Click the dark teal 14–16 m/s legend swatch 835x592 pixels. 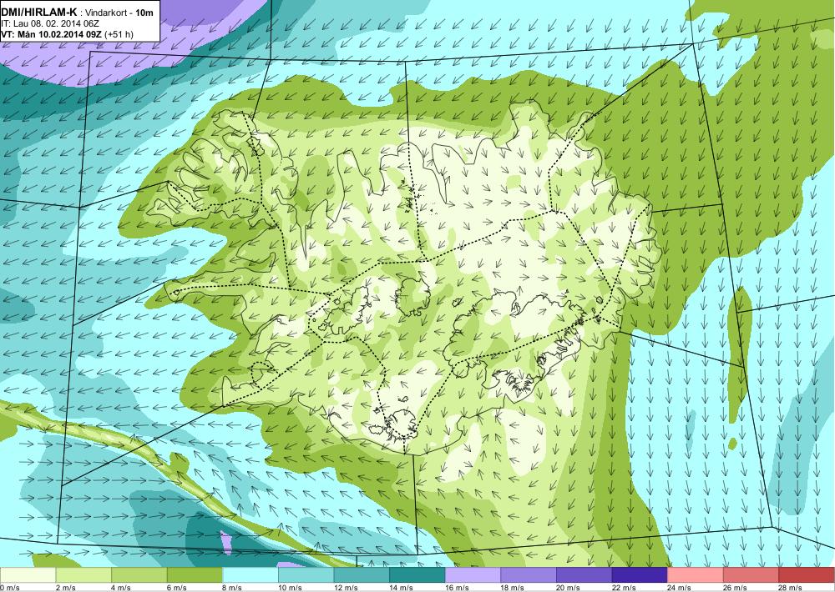click(417, 575)
